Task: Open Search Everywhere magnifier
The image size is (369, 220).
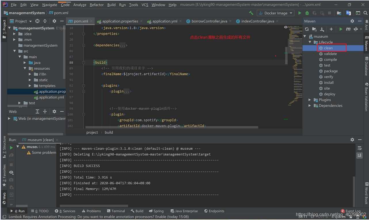Action: pyautogui.click(x=366, y=13)
